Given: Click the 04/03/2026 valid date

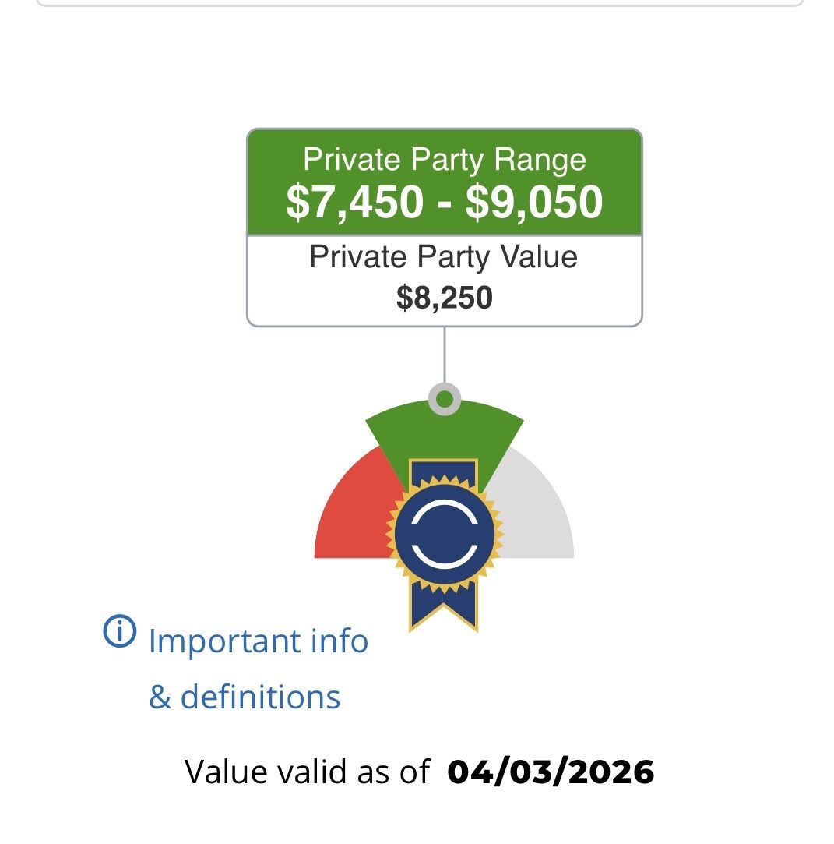Looking at the screenshot, I should coord(551,772).
